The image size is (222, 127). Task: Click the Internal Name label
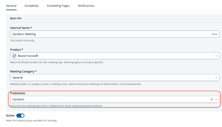coord(21,28)
